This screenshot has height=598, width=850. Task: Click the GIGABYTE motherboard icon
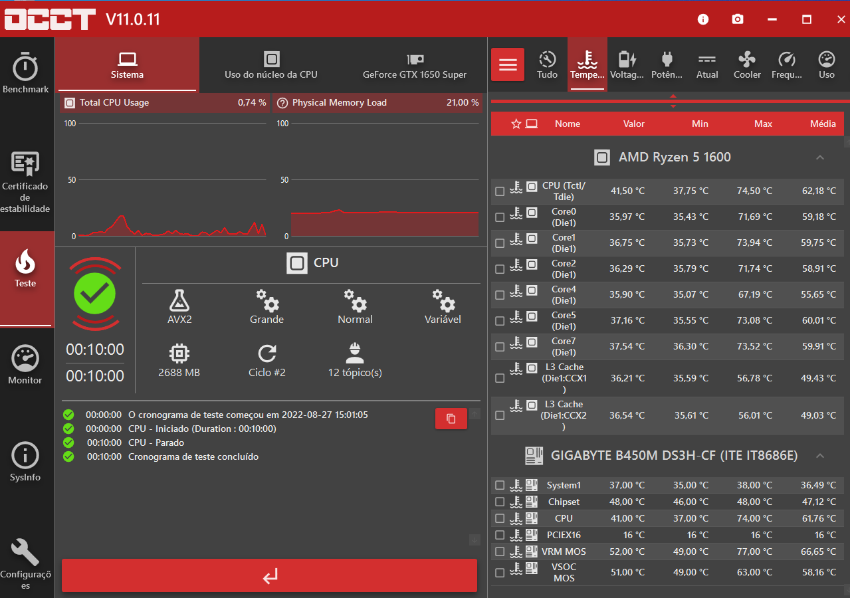point(534,456)
